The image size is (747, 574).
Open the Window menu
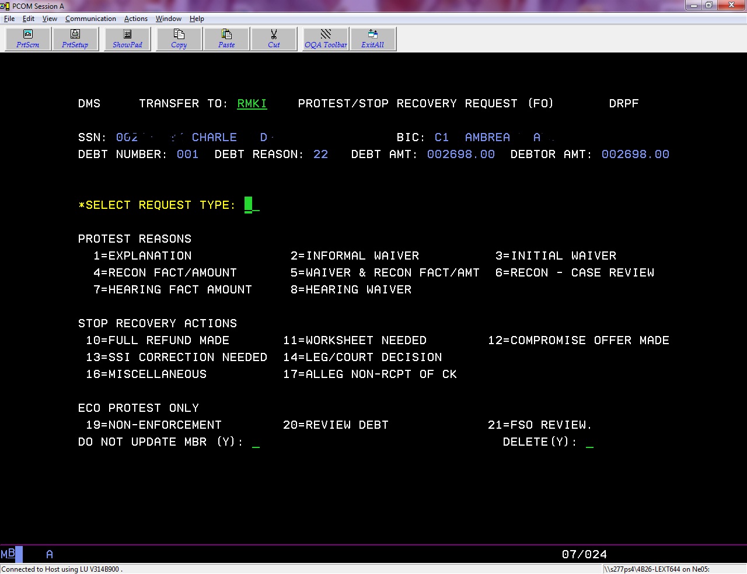click(169, 19)
